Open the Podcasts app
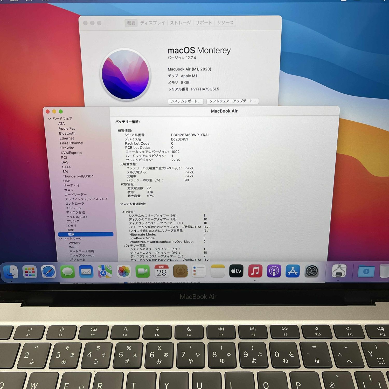 [274, 271]
